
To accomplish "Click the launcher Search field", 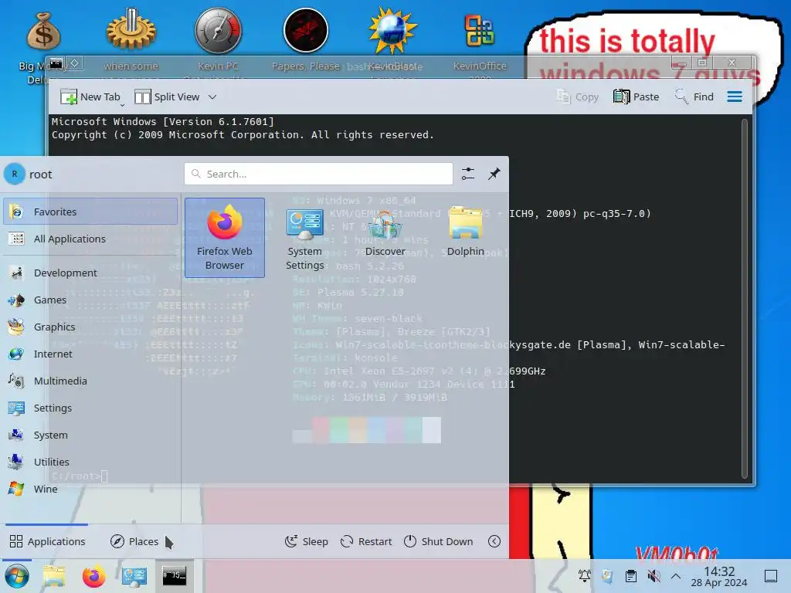I will click(x=318, y=174).
